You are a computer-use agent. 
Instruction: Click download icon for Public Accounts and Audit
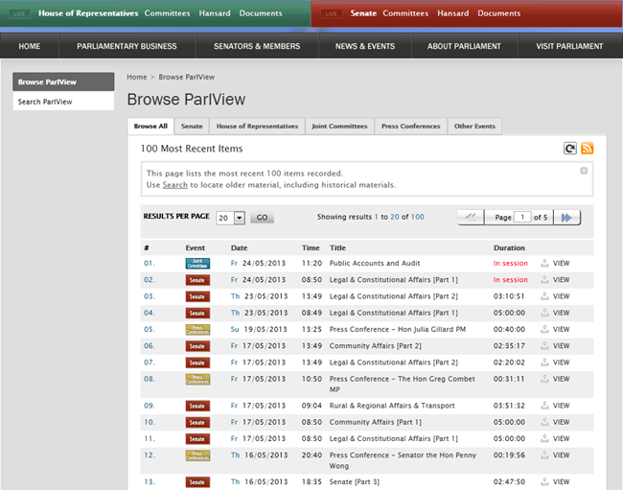pyautogui.click(x=544, y=263)
